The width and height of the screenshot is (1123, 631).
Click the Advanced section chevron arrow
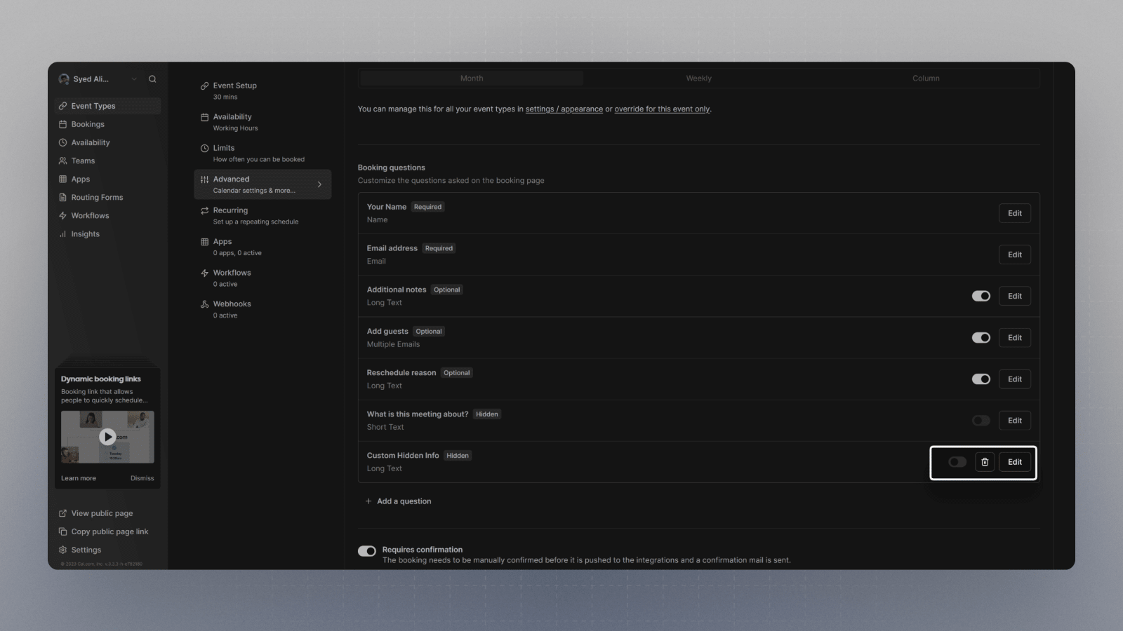click(319, 184)
